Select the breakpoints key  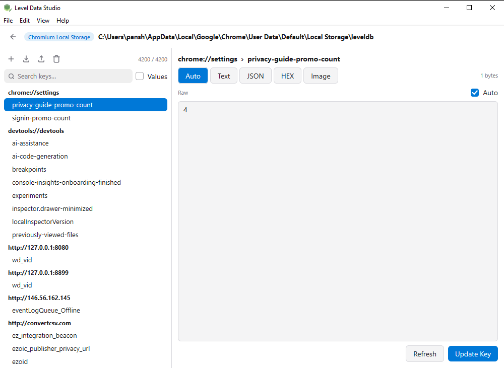click(x=86, y=170)
